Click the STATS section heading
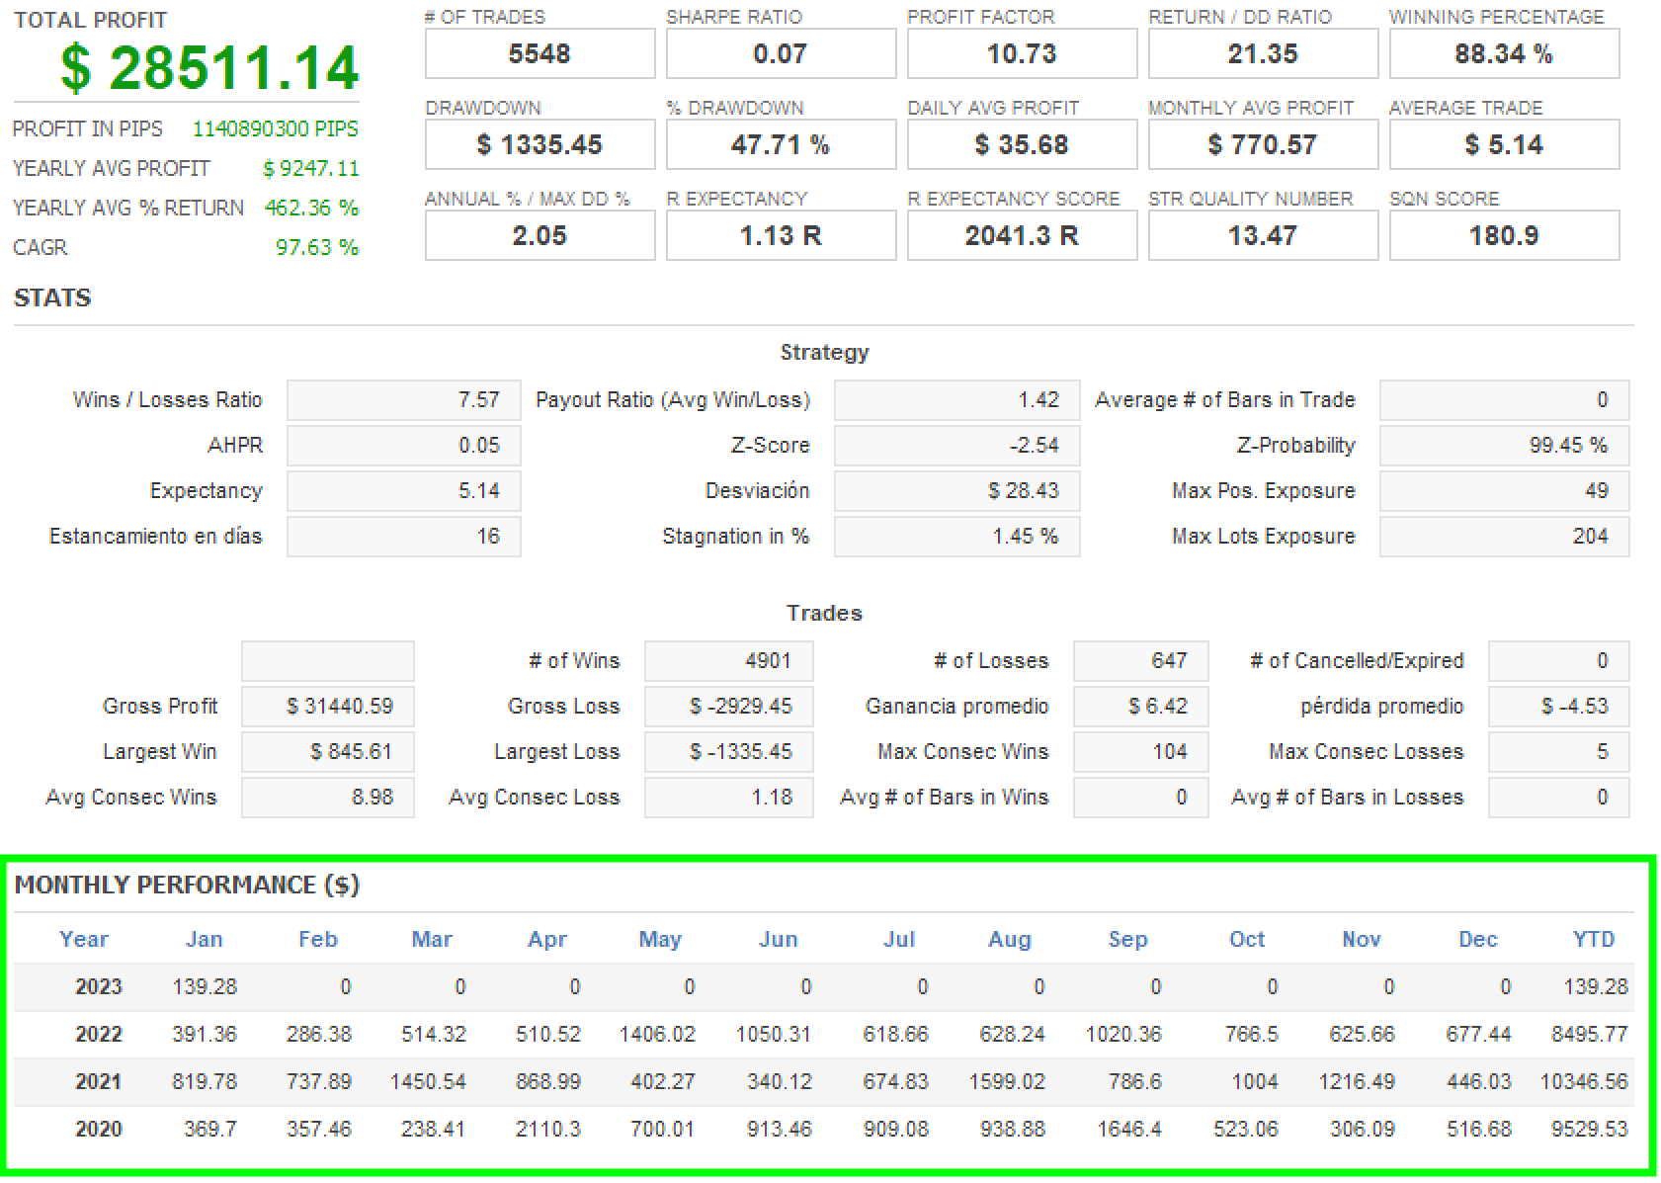This screenshot has height=1183, width=1661. click(52, 297)
